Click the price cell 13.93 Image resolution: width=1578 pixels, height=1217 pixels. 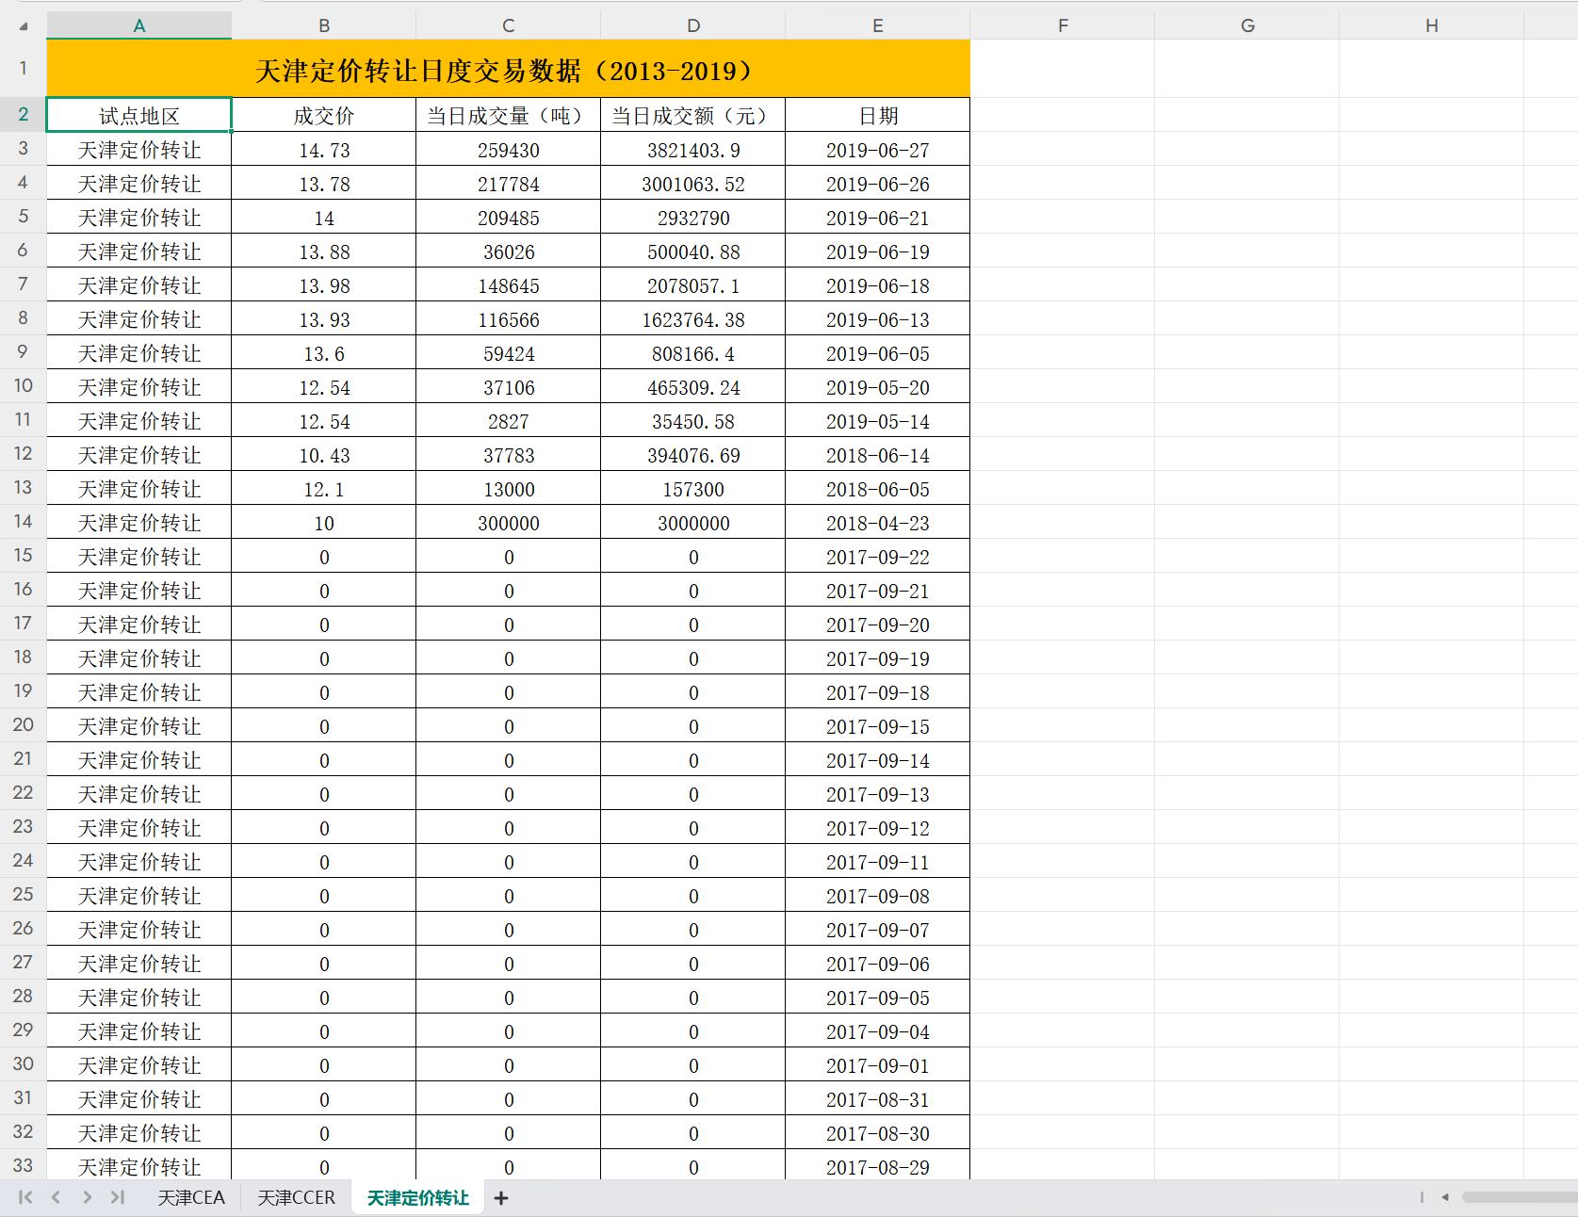(324, 318)
